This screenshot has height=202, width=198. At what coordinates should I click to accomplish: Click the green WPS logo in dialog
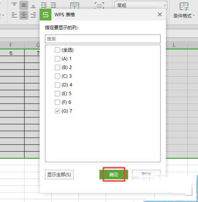46,15
